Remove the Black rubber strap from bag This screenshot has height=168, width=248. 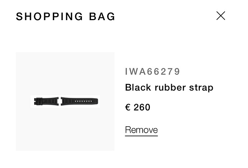141,130
